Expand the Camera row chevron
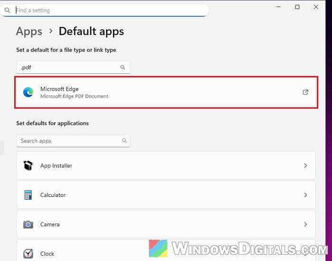332x261 pixels. (305, 224)
